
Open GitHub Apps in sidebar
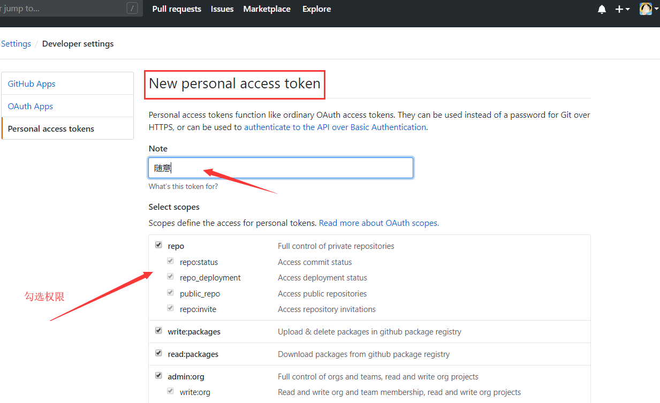(32, 83)
